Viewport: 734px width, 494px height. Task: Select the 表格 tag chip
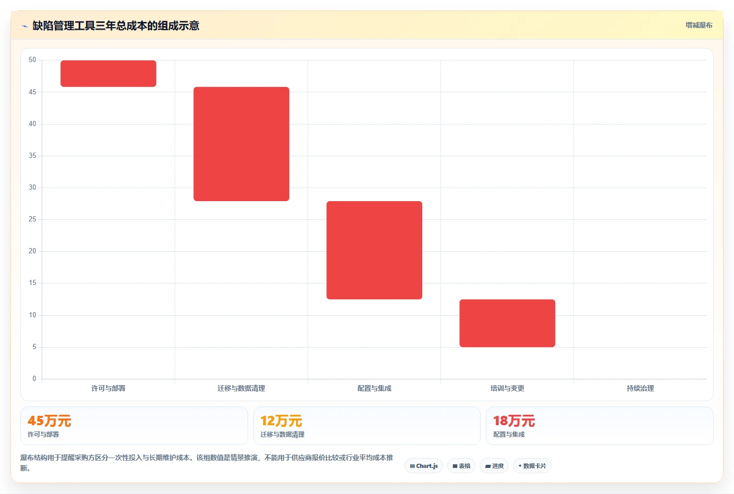tap(461, 466)
